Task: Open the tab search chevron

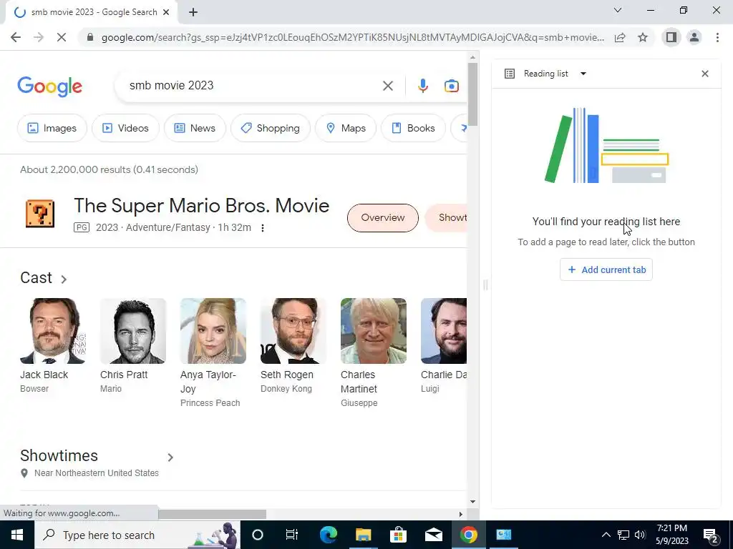Action: point(618,10)
